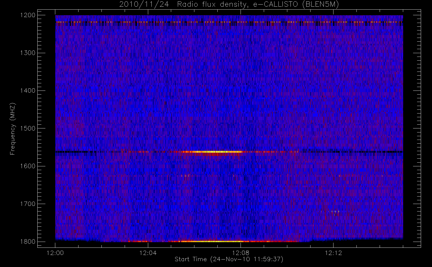This screenshot has width=432, height=267.
Task: Click the 12:00 time tick label
Action: pyautogui.click(x=55, y=253)
